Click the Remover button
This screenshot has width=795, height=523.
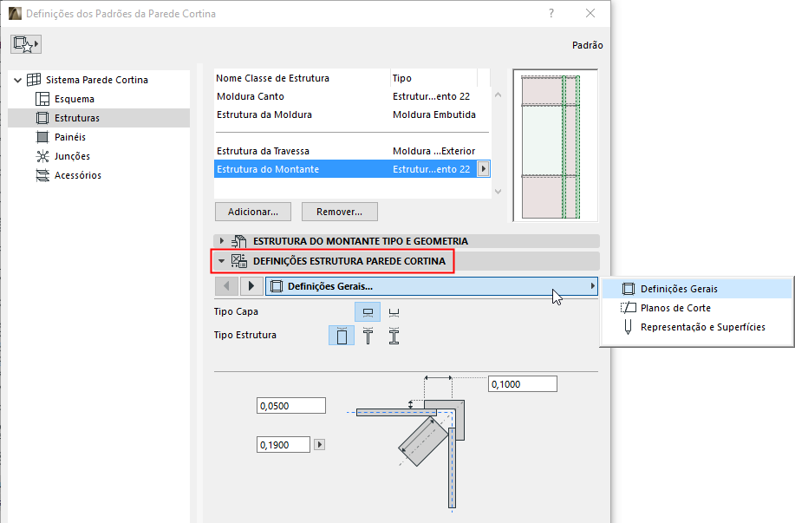[x=338, y=211]
